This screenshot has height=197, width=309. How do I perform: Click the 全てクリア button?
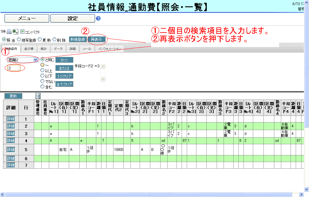pyautogui.click(x=64, y=84)
